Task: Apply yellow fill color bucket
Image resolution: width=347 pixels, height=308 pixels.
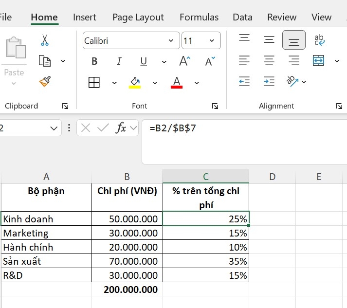Action: coord(135,83)
